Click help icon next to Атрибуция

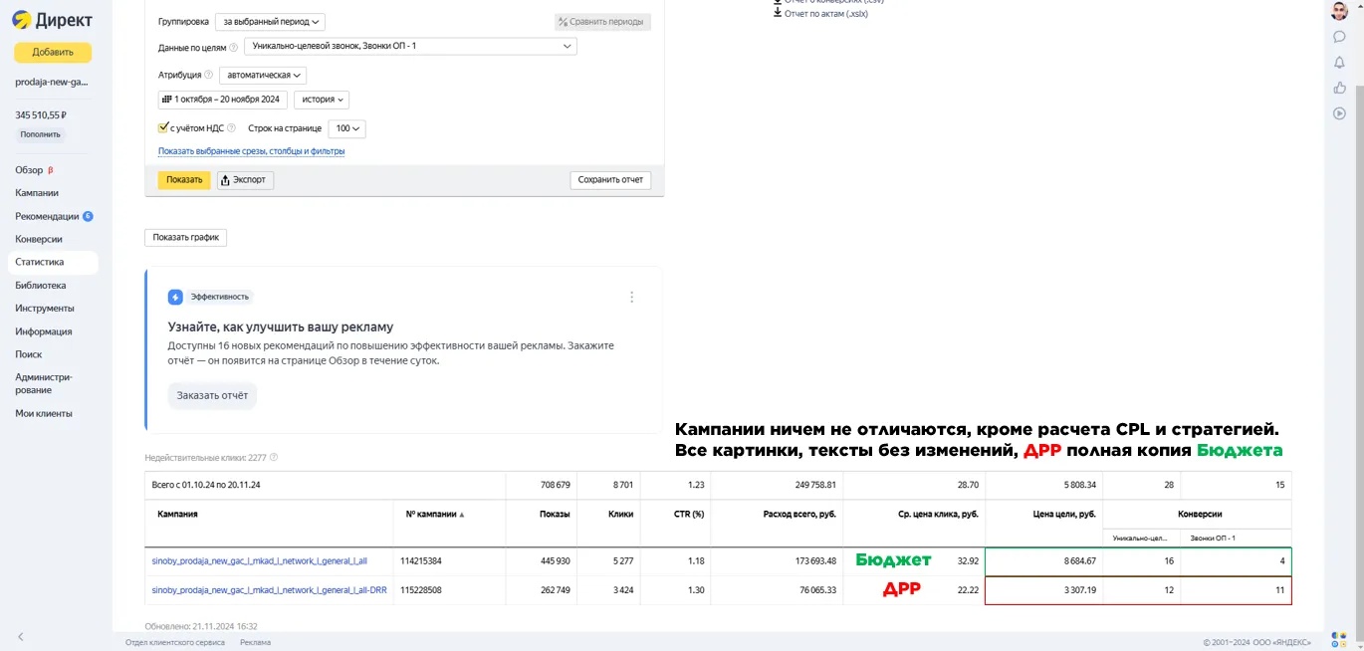pos(209,75)
